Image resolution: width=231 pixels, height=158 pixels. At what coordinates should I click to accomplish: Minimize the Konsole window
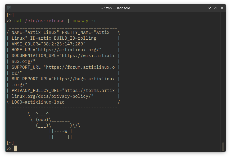pyautogui.click(x=209, y=8)
